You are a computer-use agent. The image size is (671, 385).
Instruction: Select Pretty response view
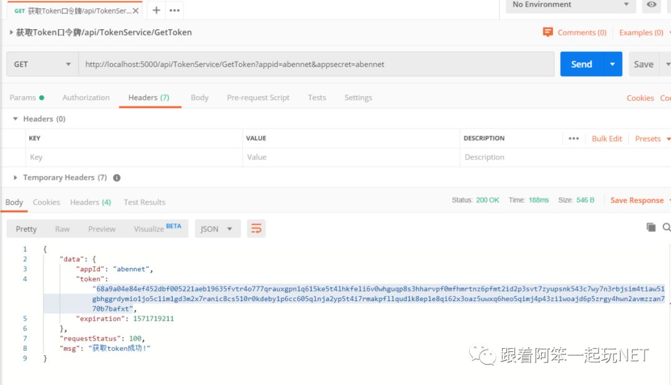point(26,229)
